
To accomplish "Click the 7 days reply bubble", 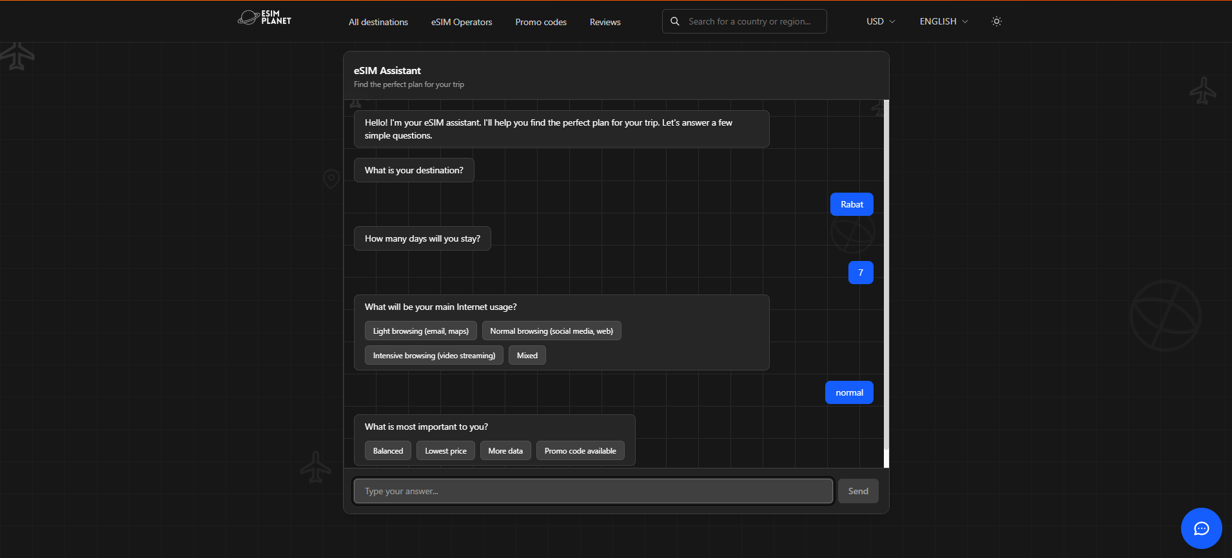I will click(x=861, y=273).
